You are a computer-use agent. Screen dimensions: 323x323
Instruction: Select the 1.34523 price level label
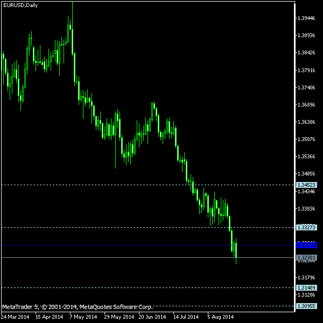pos(306,185)
